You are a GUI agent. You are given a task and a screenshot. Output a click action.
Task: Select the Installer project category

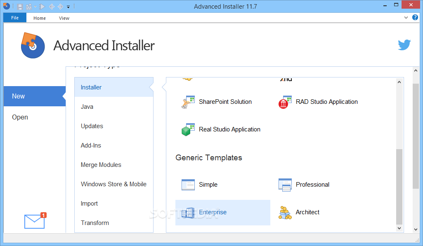click(114, 87)
